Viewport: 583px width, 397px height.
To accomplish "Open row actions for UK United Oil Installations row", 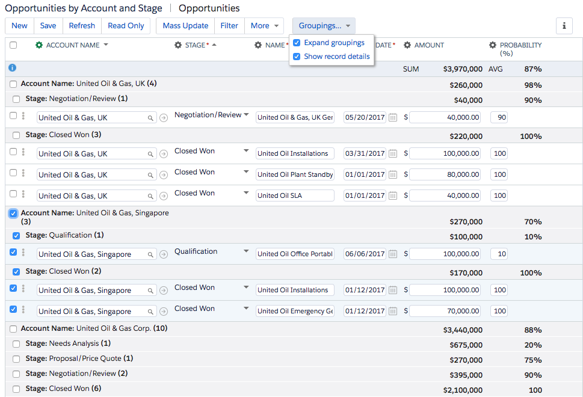I will tap(23, 152).
